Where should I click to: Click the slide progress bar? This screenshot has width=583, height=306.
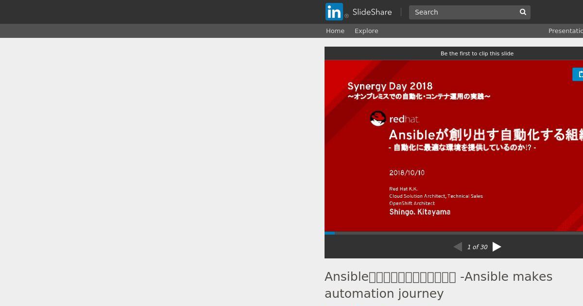click(454, 233)
